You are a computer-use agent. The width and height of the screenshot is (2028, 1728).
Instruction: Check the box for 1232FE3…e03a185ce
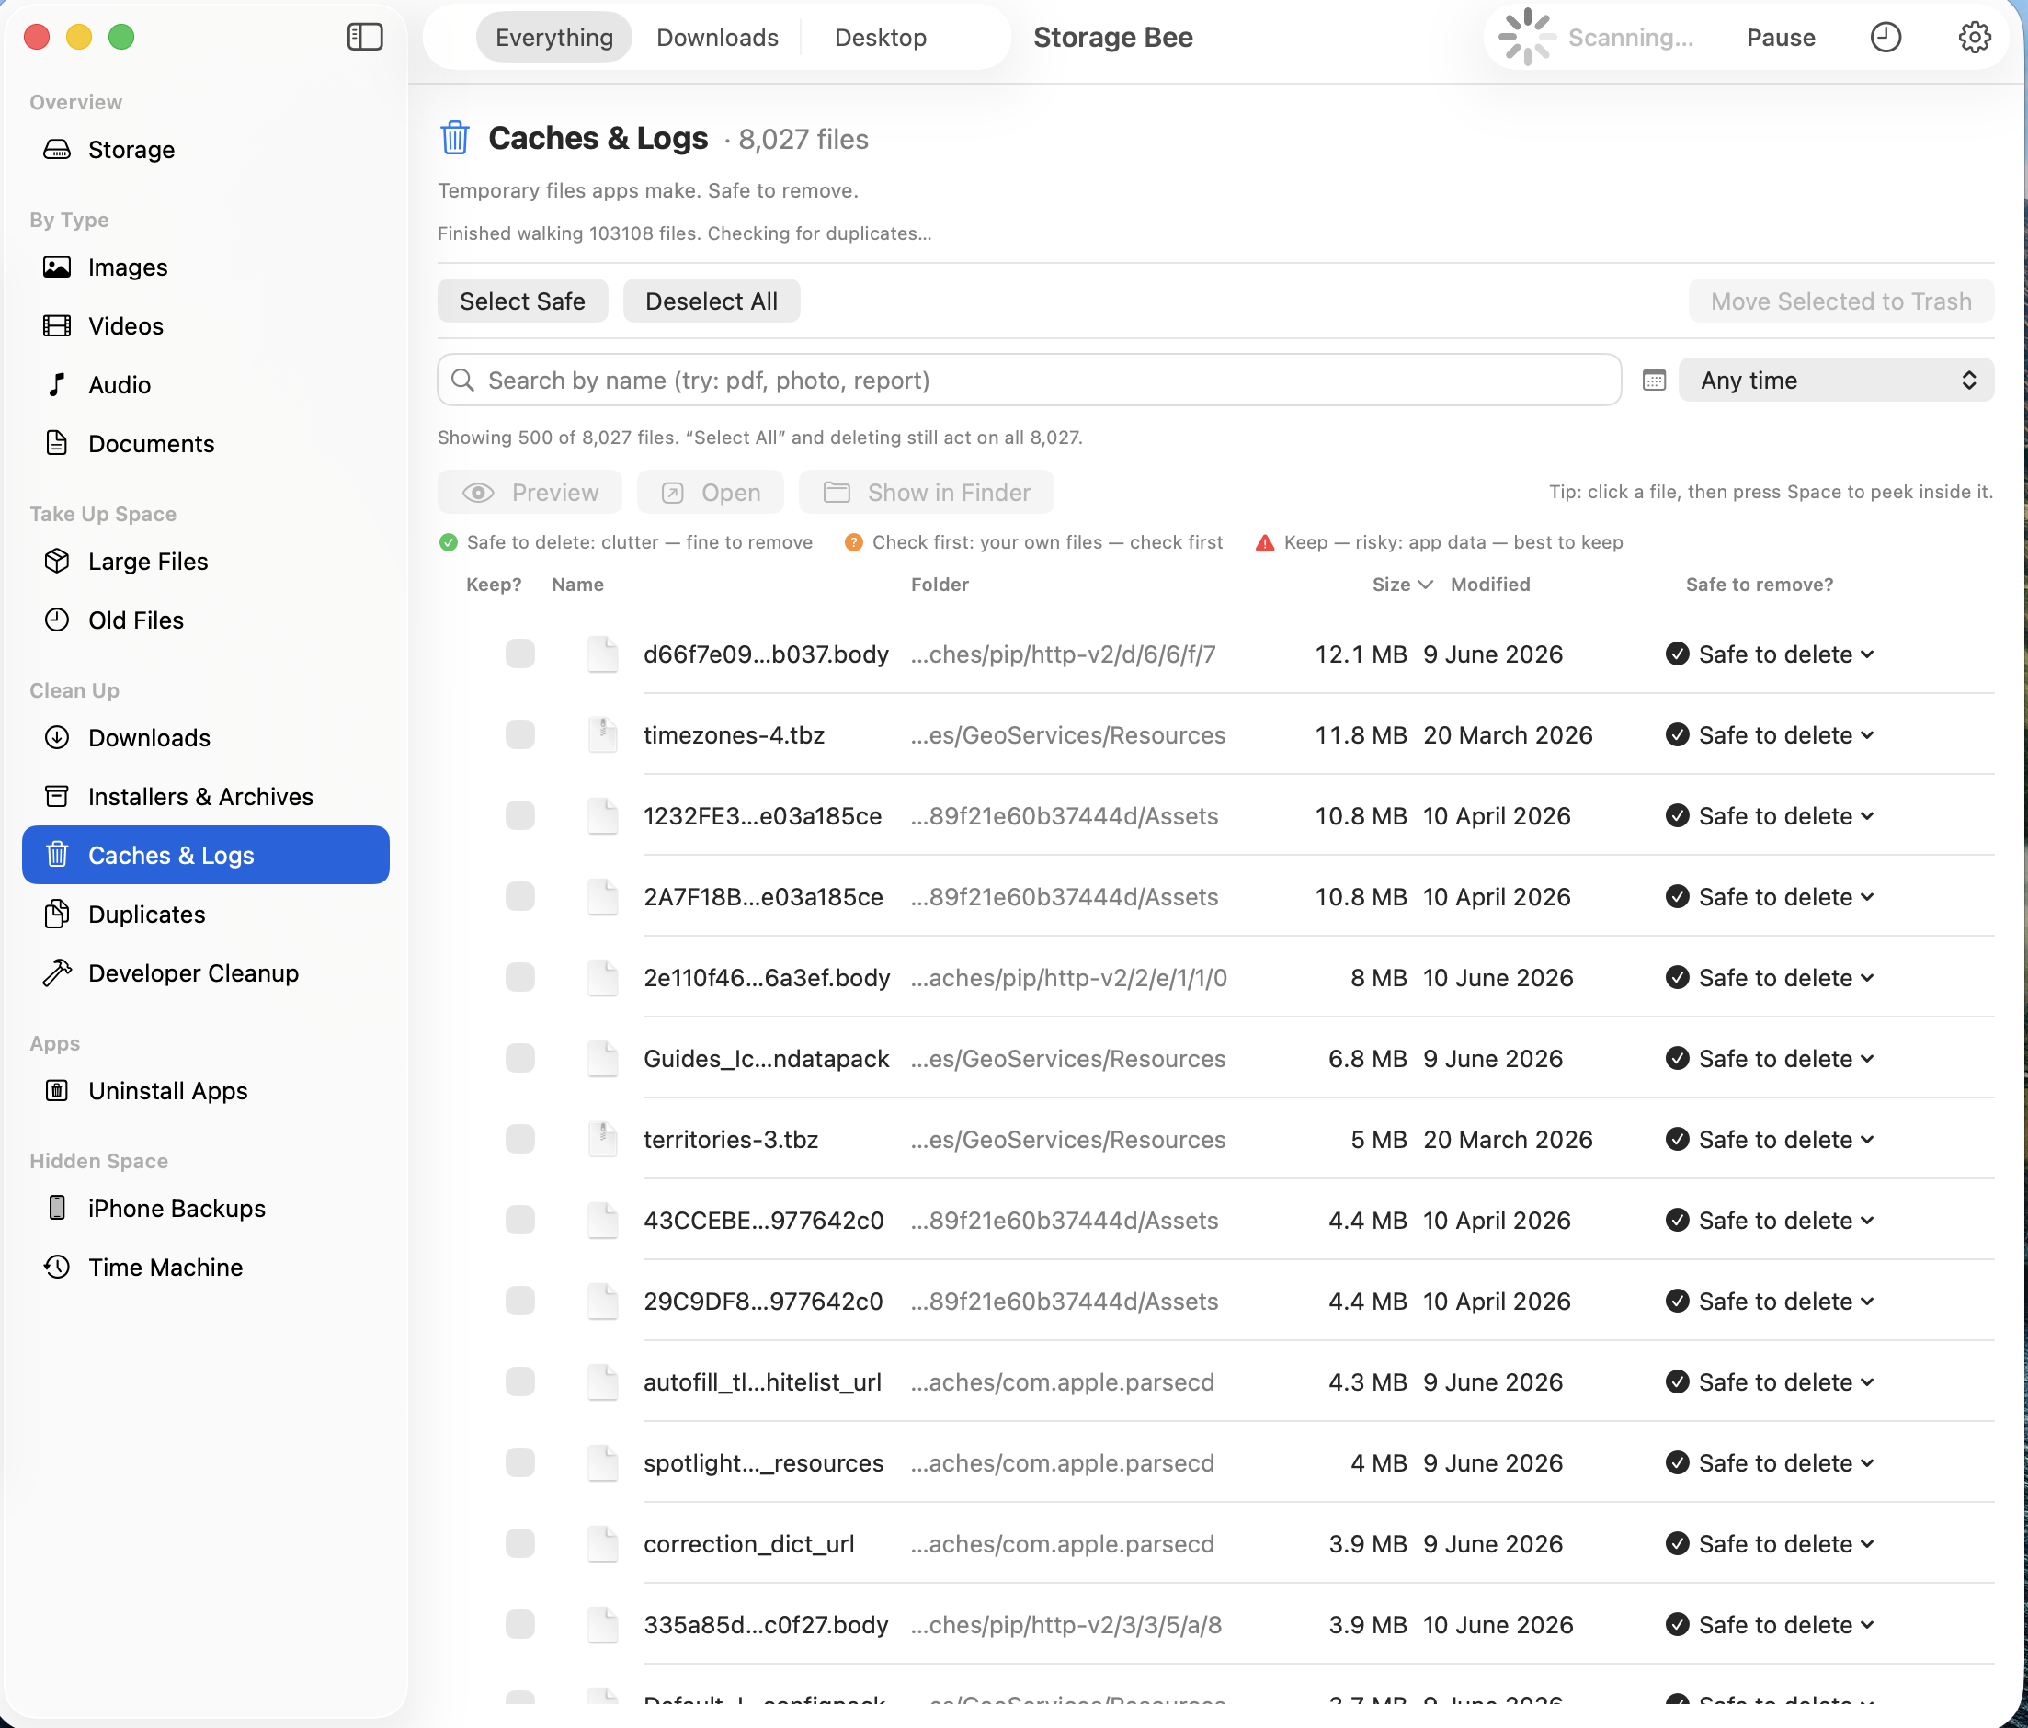coord(519,815)
